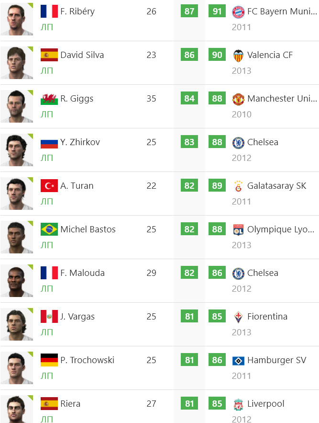The height and width of the screenshot is (423, 319).
Task: Open David Silva player link
Action: pyautogui.click(x=82, y=55)
